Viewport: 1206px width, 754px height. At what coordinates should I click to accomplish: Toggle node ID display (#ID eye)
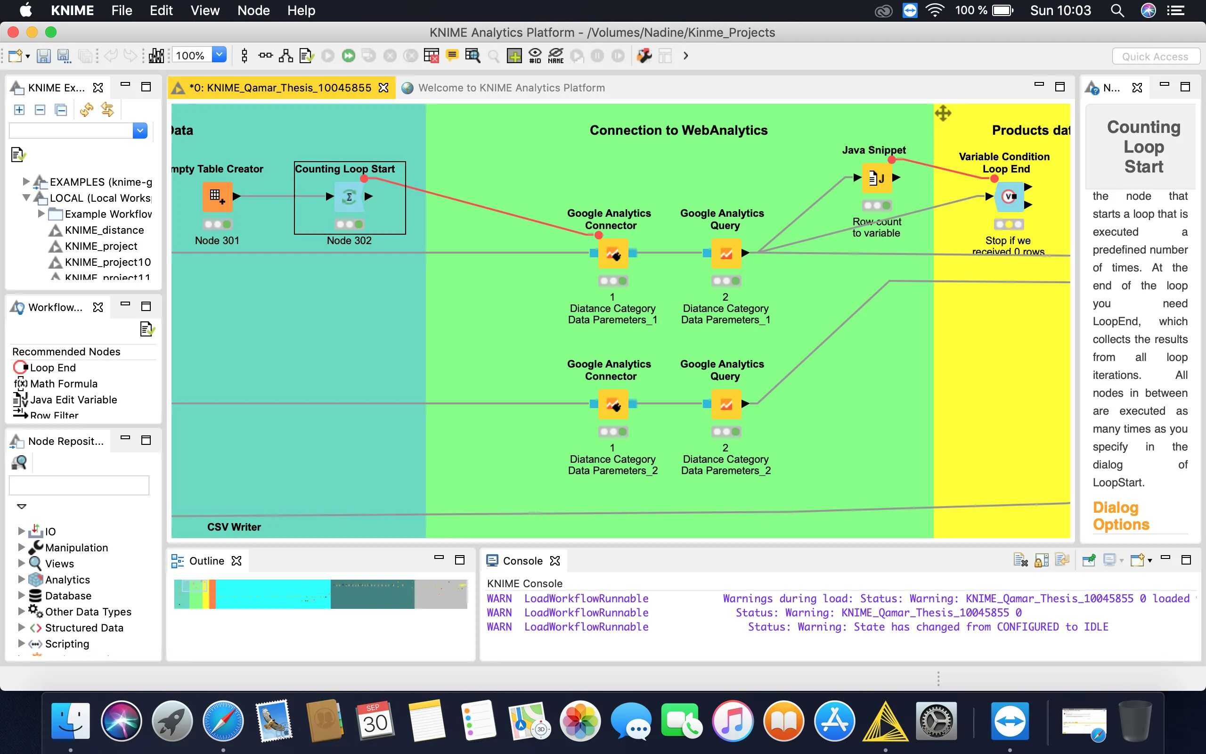535,56
